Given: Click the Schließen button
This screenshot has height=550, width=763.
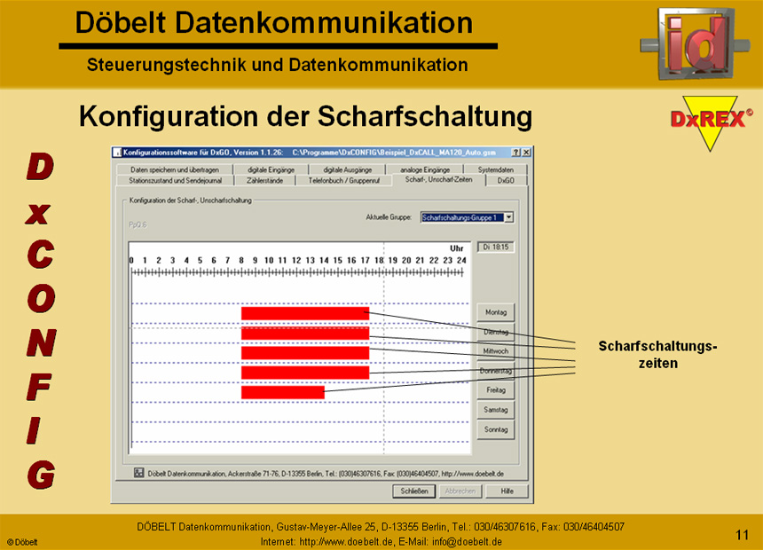Looking at the screenshot, I should tap(414, 491).
